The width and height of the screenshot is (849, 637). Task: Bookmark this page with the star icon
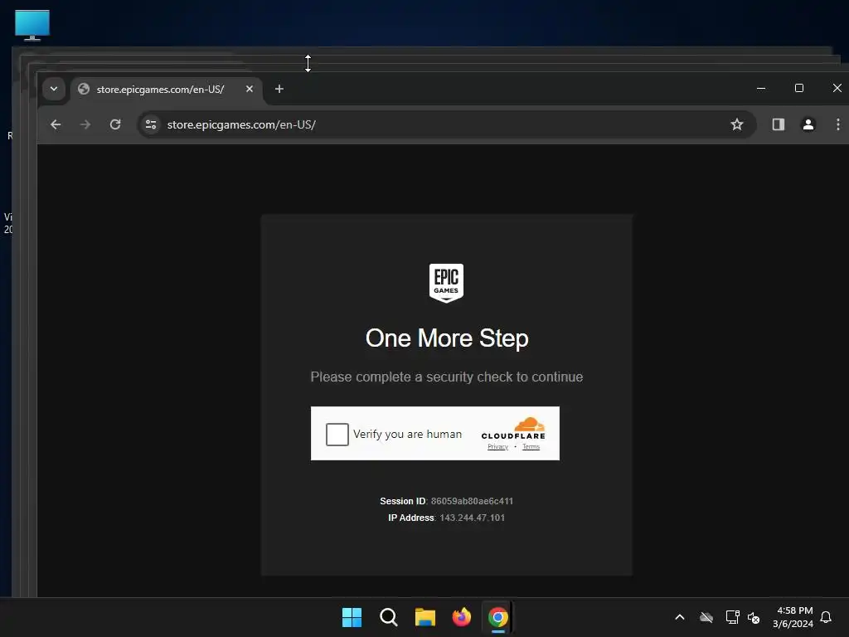[737, 124]
